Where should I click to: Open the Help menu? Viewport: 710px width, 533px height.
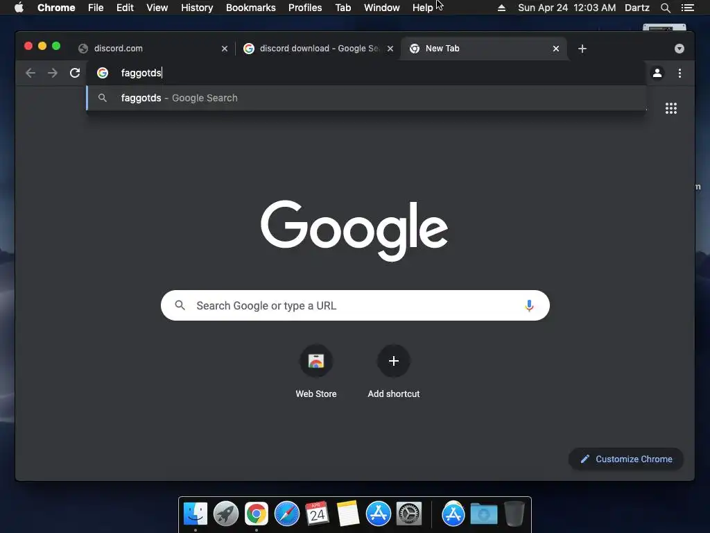click(x=422, y=8)
